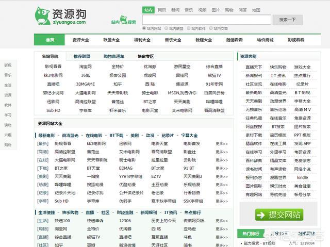Click 影视 in the left sidebar
The width and height of the screenshot is (330, 247).
8,65
